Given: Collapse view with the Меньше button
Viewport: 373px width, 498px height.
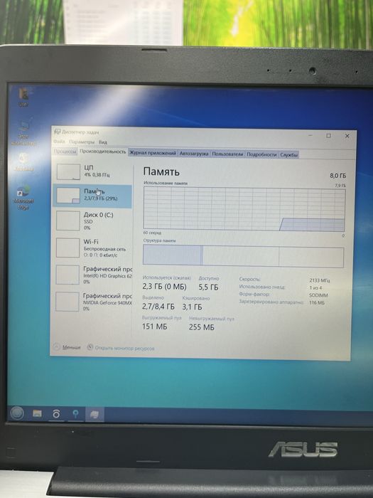Looking at the screenshot, I should tap(67, 347).
